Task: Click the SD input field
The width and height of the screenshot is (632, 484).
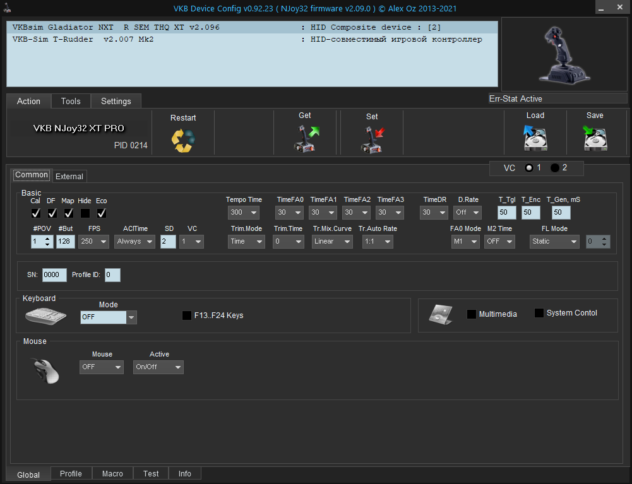Action: pos(168,242)
